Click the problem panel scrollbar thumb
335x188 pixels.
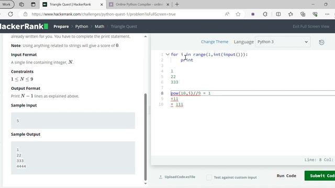(146, 137)
